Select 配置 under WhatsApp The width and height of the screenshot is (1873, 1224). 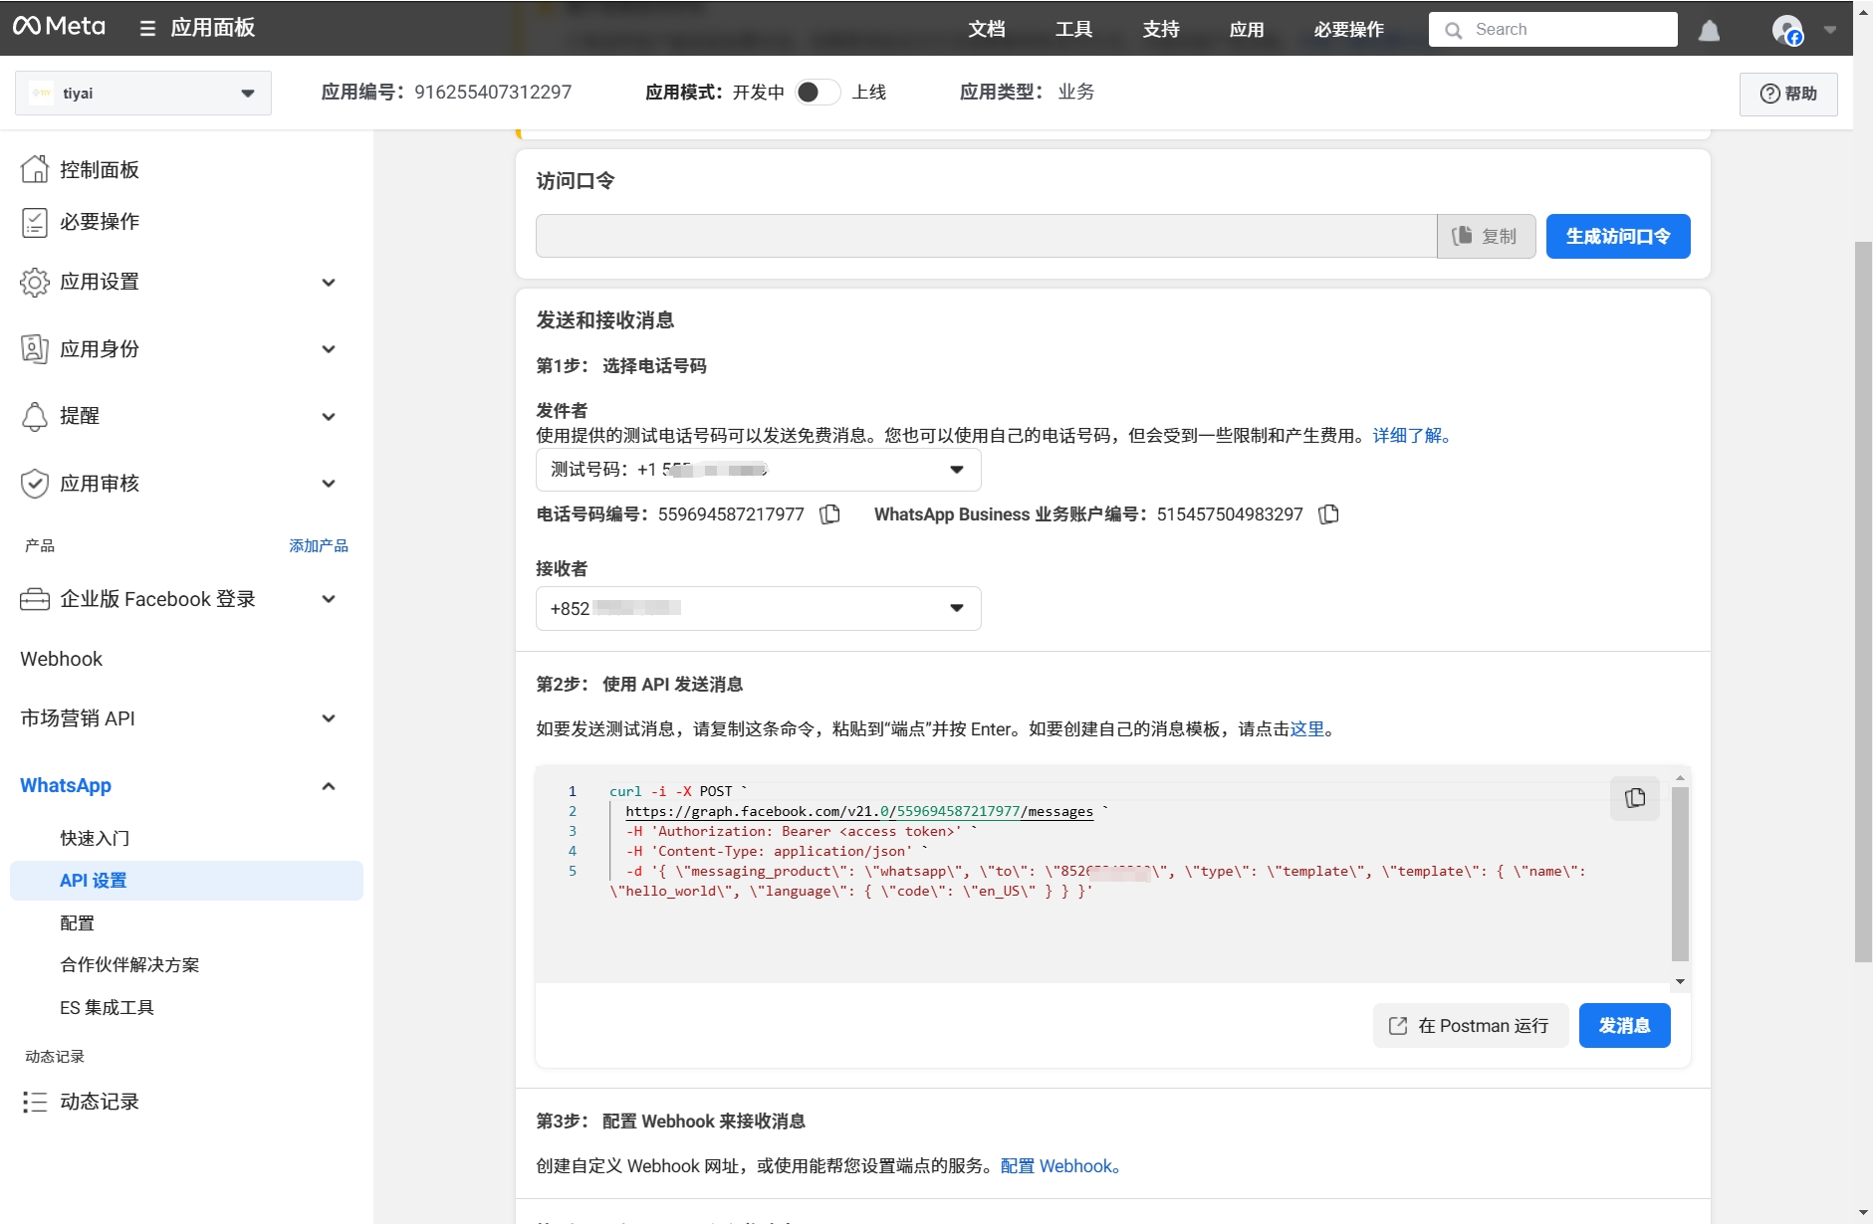pyautogui.click(x=78, y=922)
